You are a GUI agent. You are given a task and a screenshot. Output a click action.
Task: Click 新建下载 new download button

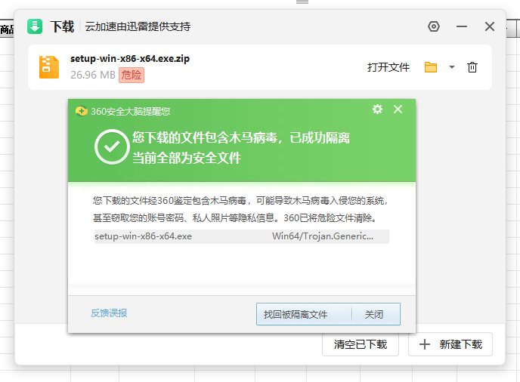(450, 344)
